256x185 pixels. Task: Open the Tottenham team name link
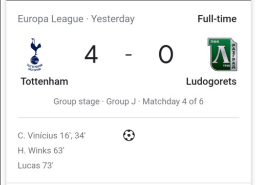pyautogui.click(x=45, y=81)
